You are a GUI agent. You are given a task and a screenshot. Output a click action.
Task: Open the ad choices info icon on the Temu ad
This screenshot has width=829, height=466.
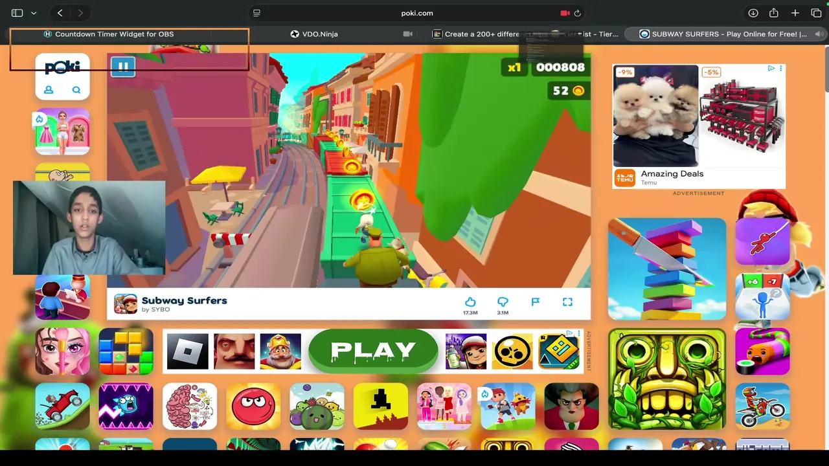(771, 69)
